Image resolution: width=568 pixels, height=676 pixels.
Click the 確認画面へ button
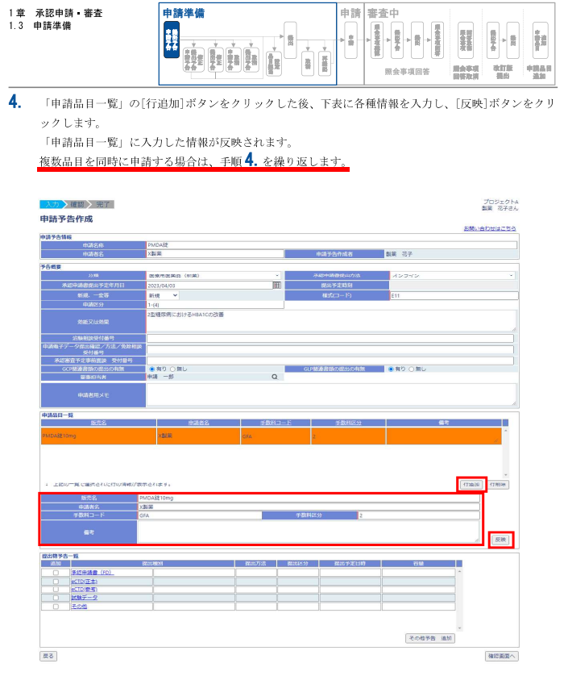click(501, 656)
